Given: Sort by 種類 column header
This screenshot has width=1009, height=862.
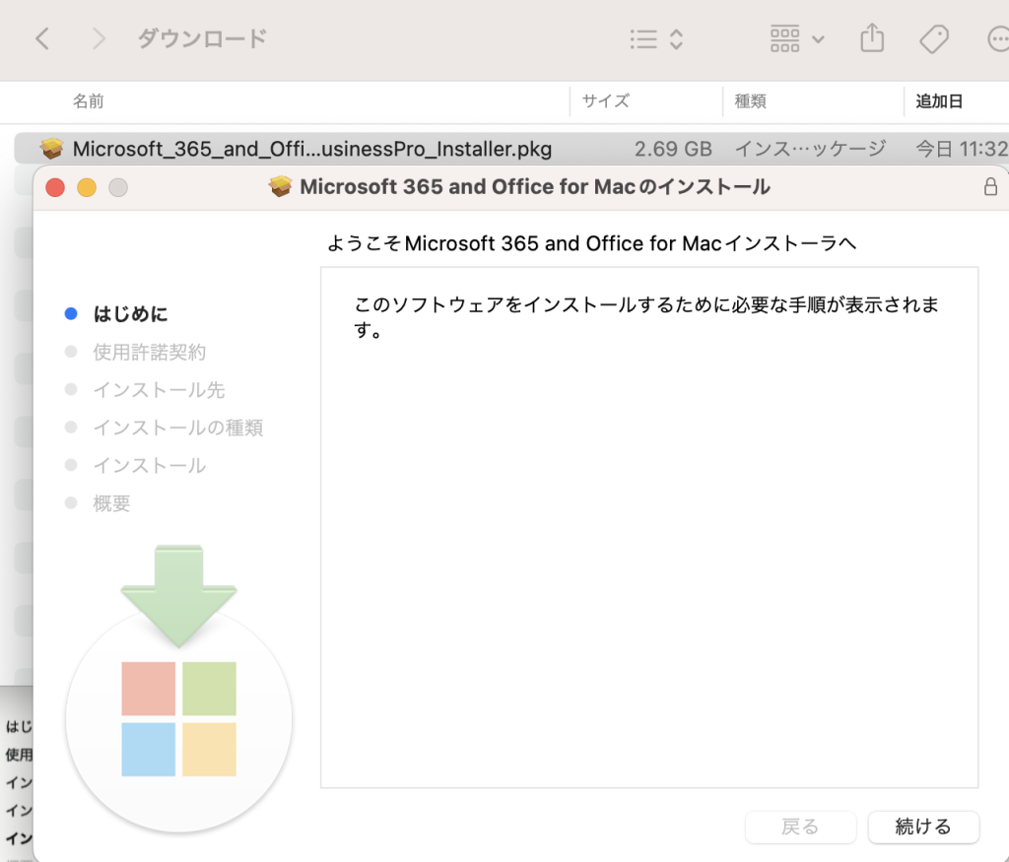Looking at the screenshot, I should [x=750, y=100].
